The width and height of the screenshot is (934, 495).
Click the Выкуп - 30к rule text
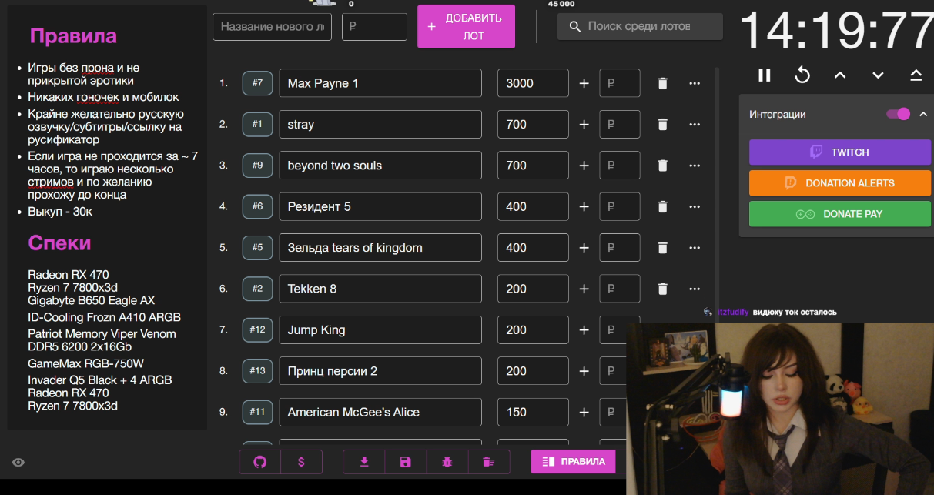point(60,212)
